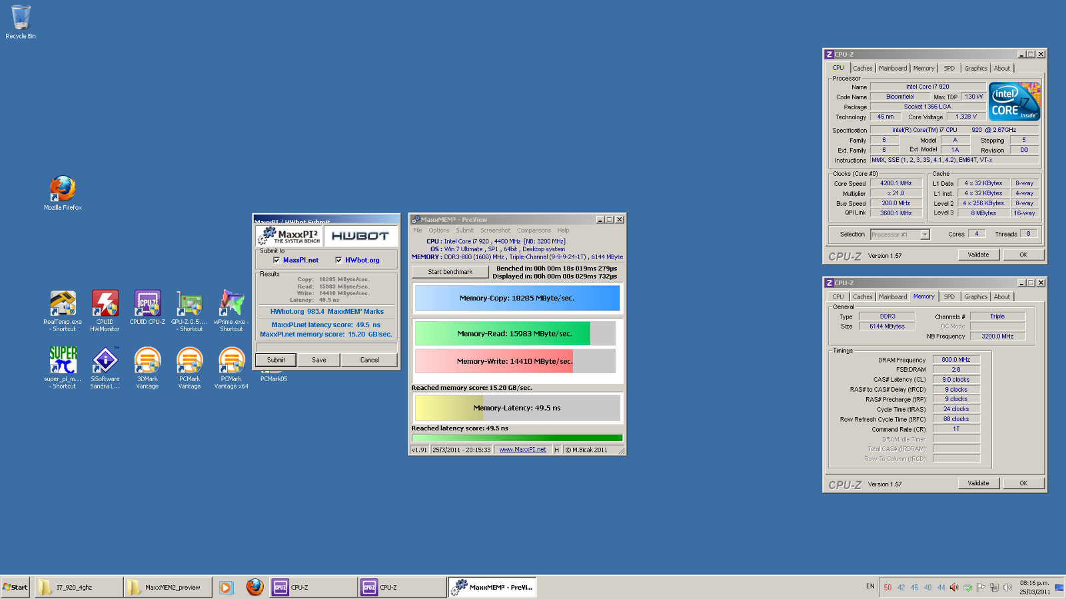The image size is (1066, 599).
Task: Switch to SPD tab in upper CPU-Z
Action: pos(949,69)
